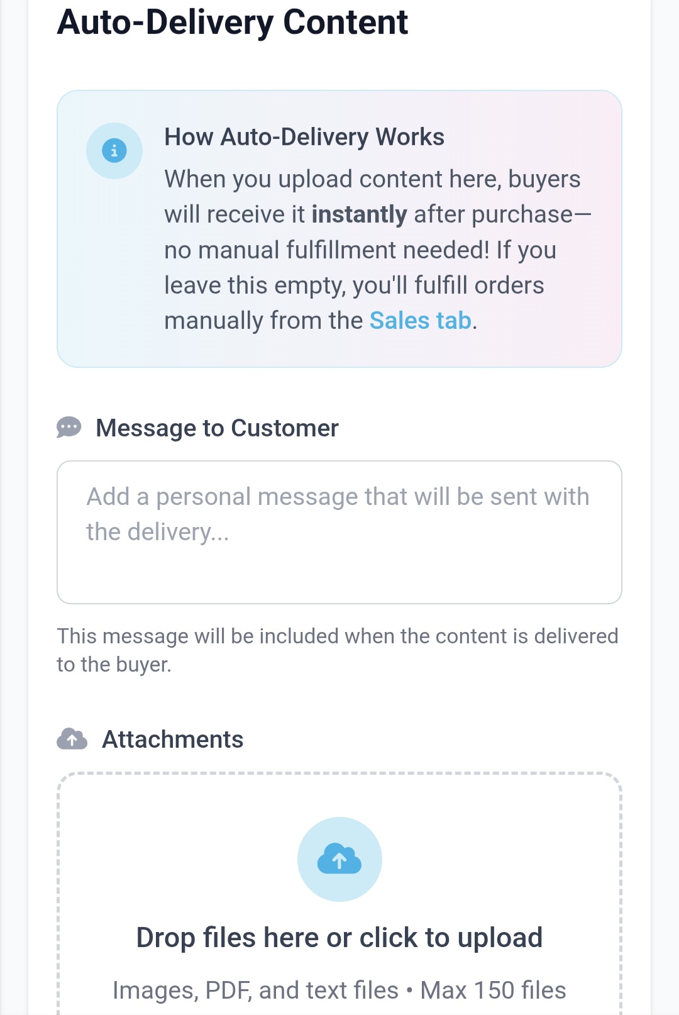
Task: Click the 'manually from the' text
Action: coord(263,321)
